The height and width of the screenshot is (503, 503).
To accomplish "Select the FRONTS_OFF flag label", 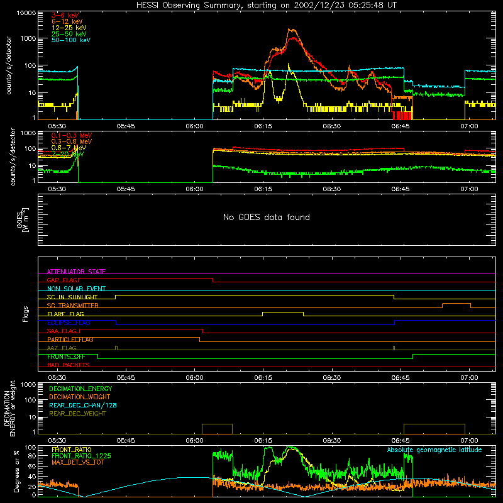I will [66, 357].
